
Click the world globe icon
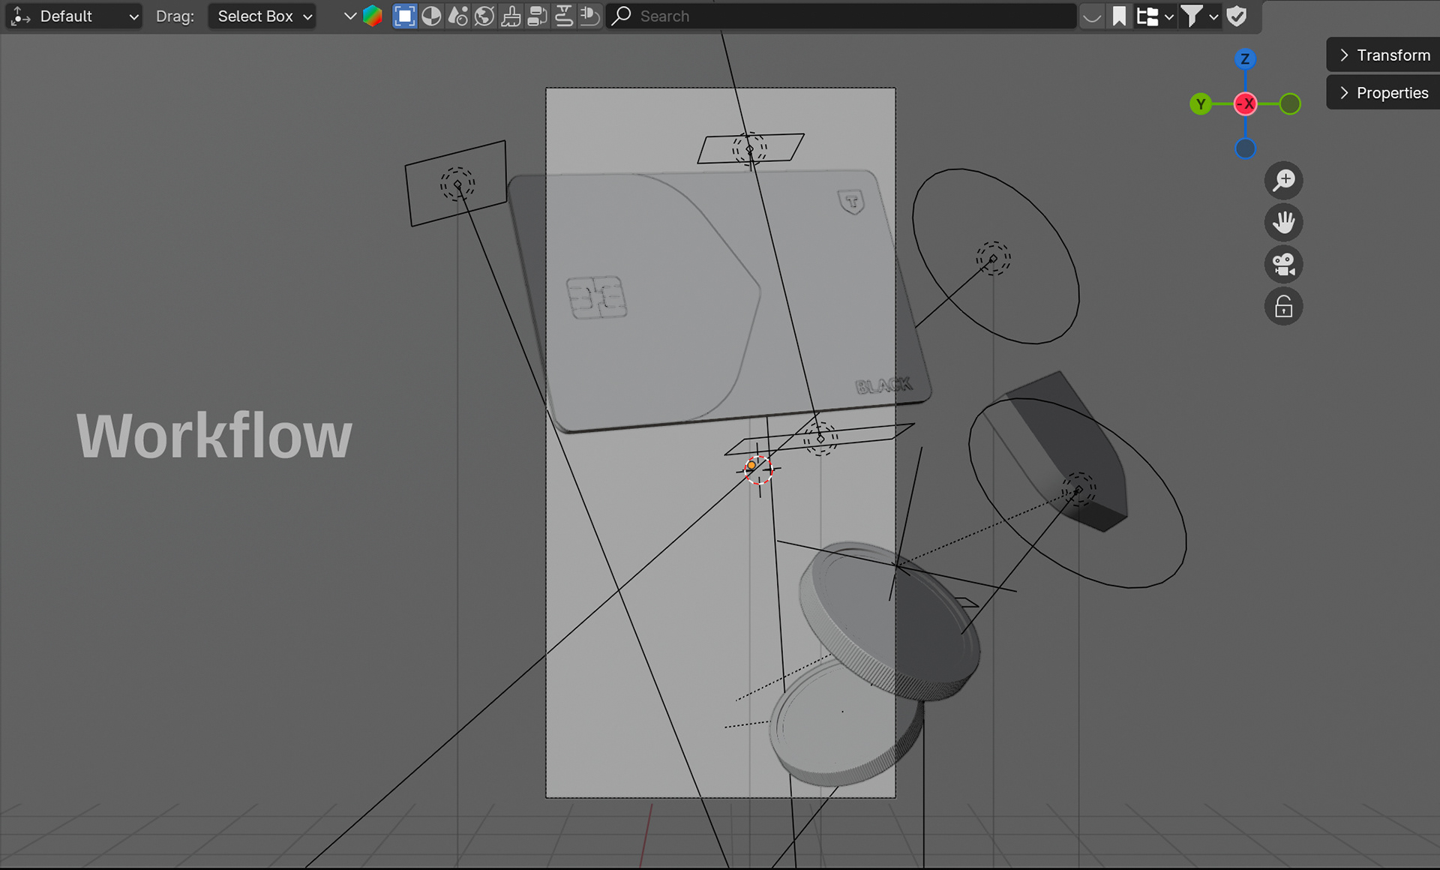tap(484, 16)
